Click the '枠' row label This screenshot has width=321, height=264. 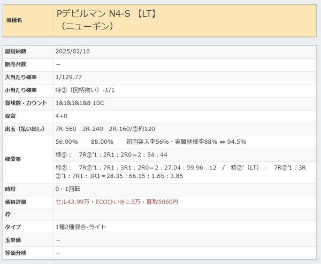tap(7, 214)
